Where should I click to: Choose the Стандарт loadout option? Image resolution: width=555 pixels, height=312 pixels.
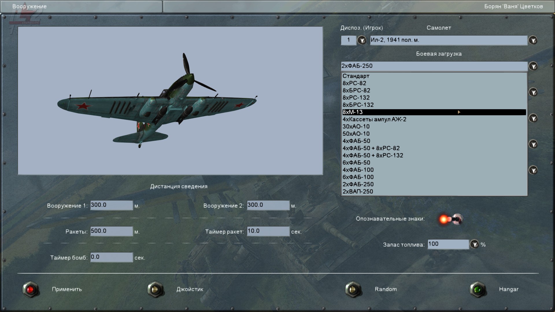356,76
